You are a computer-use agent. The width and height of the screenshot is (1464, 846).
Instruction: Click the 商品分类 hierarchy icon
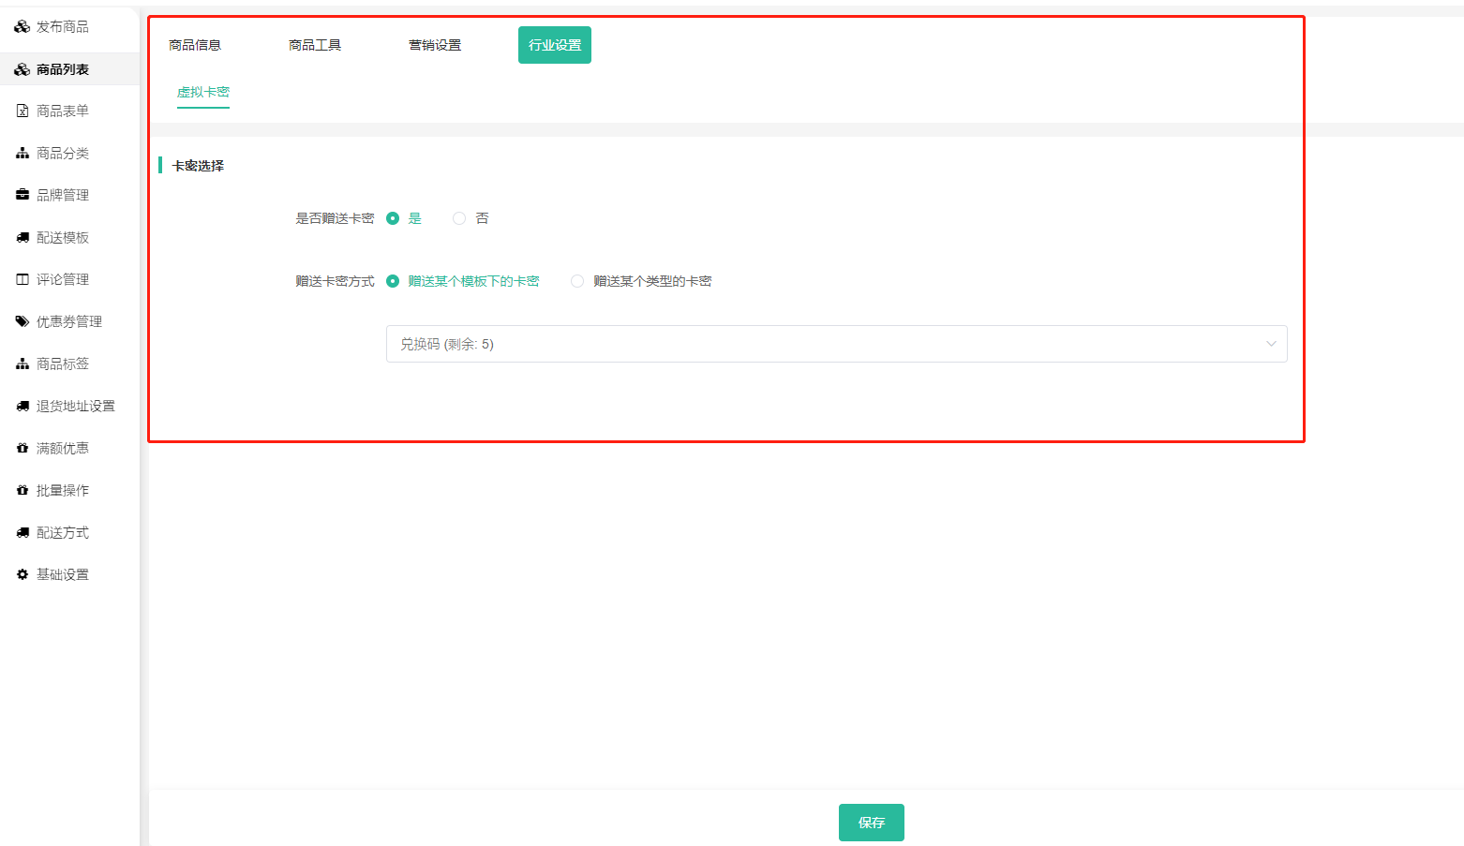pyautogui.click(x=22, y=154)
